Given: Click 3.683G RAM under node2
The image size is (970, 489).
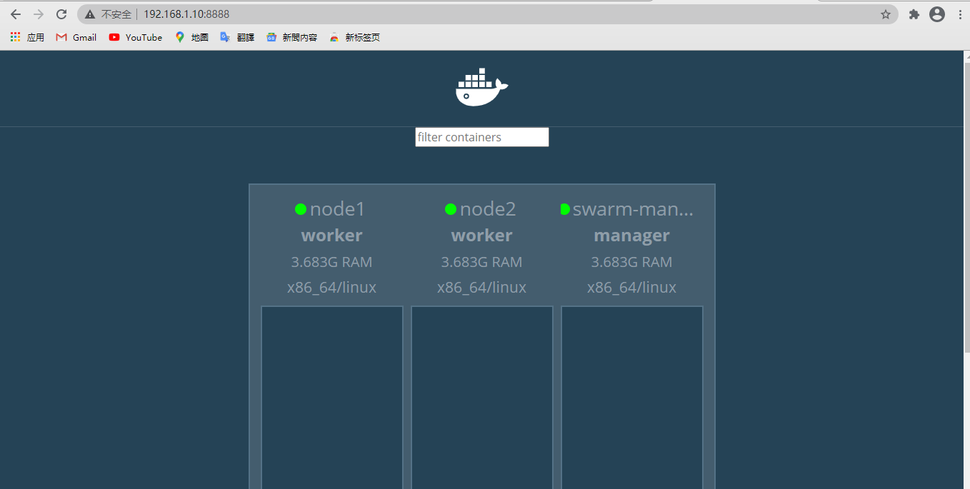Looking at the screenshot, I should (482, 262).
